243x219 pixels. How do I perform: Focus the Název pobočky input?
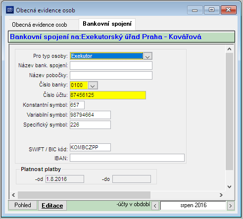pos(111,76)
